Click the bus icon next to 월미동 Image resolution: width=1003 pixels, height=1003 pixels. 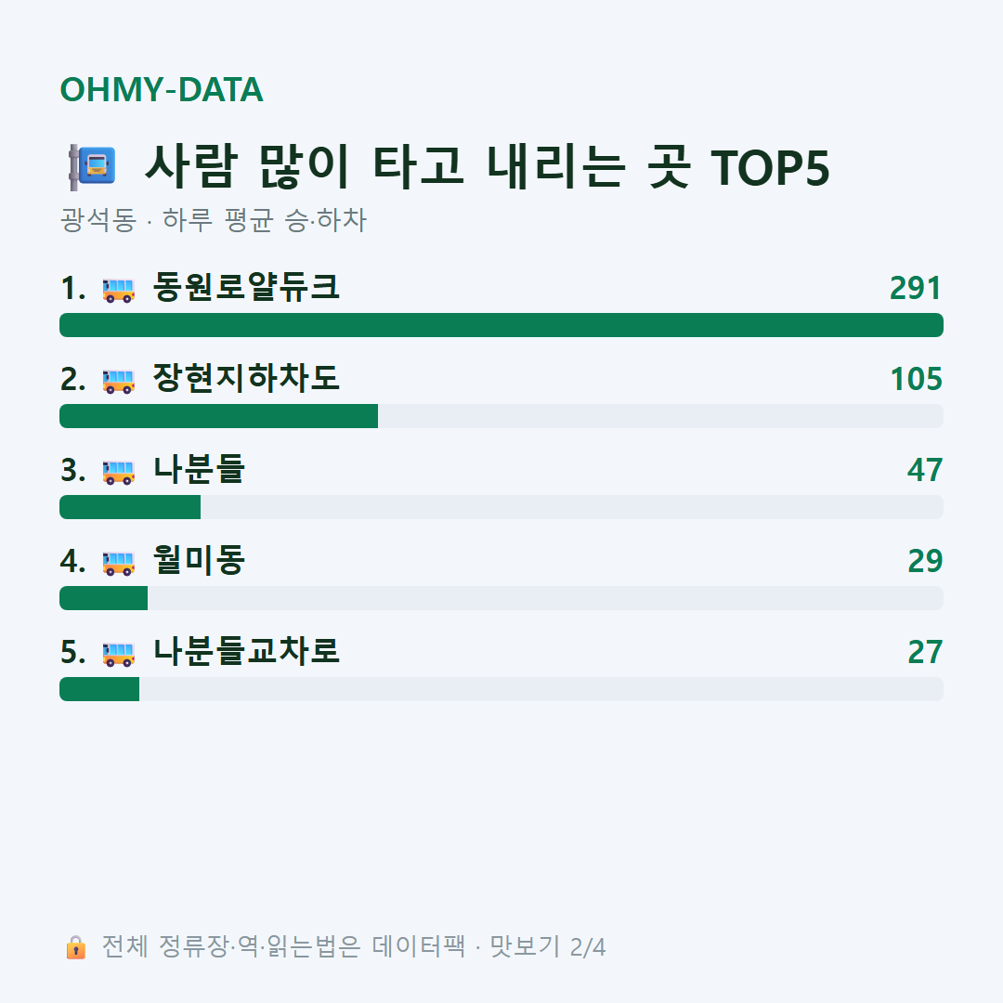pos(118,562)
